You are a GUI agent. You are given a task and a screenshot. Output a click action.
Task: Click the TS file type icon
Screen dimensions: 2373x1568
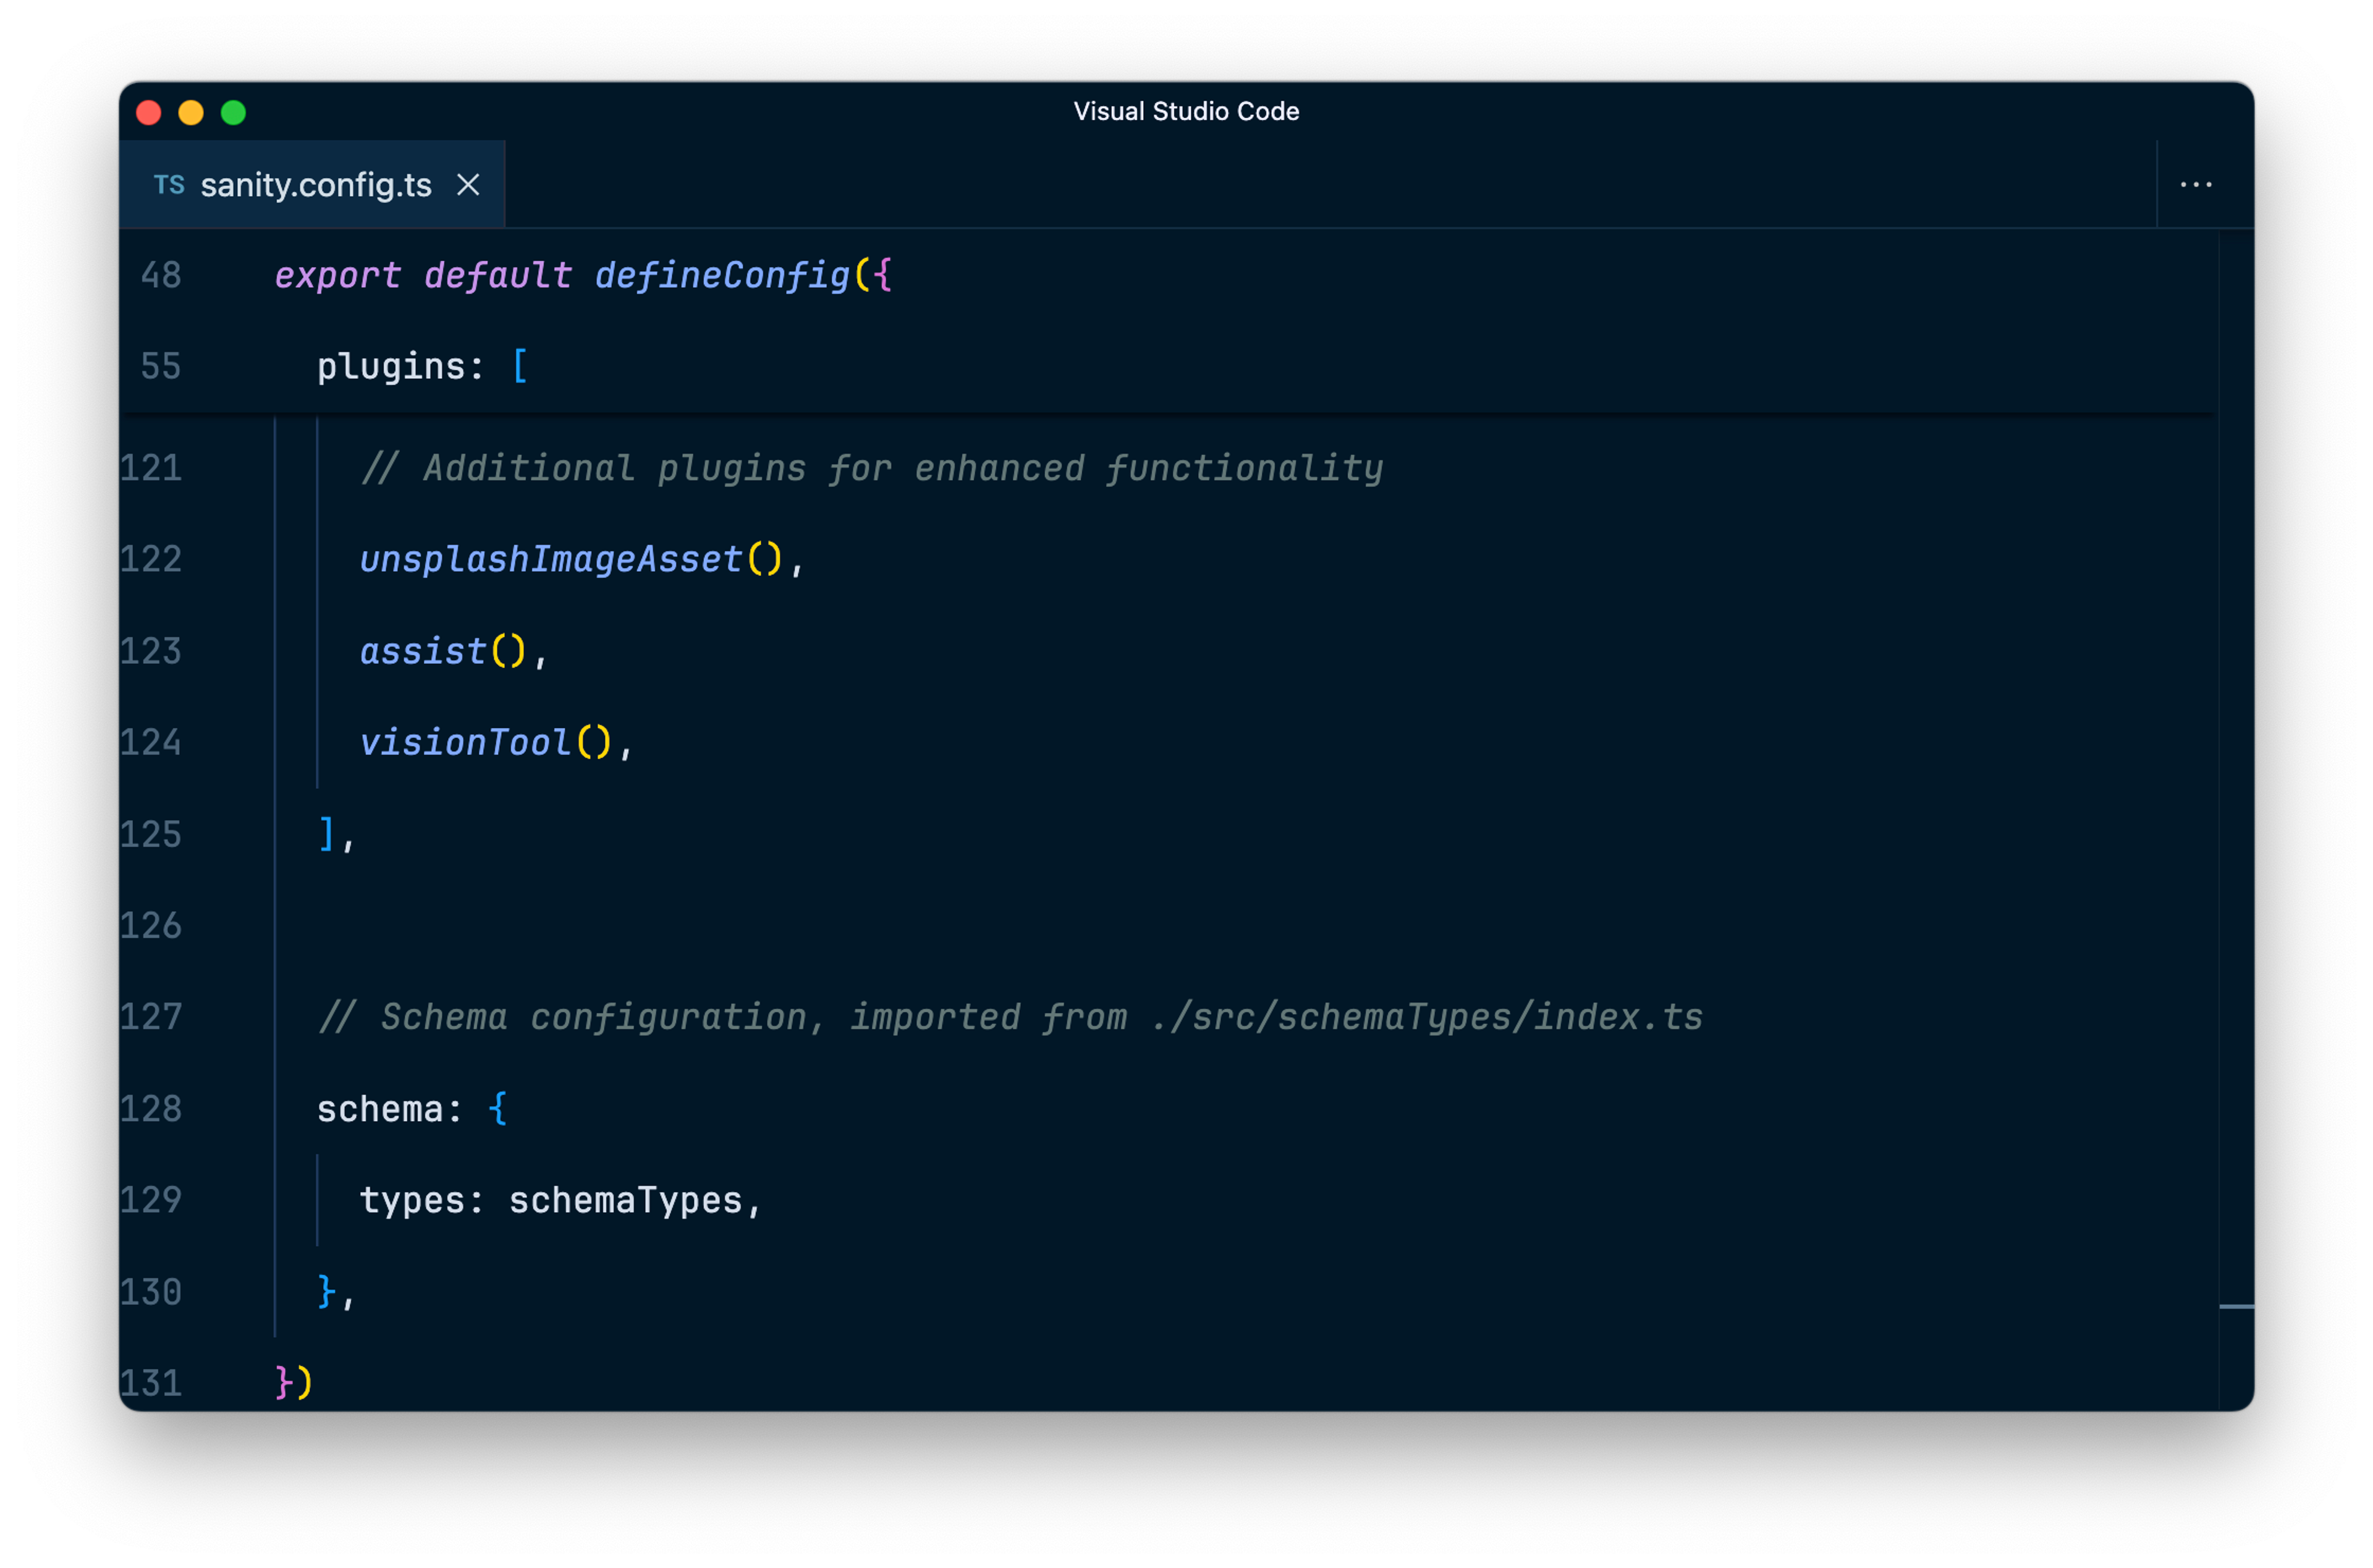169,185
